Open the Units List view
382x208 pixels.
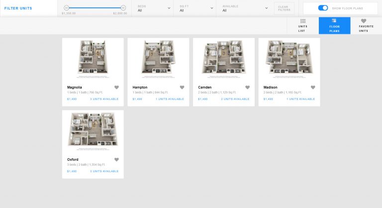click(303, 25)
